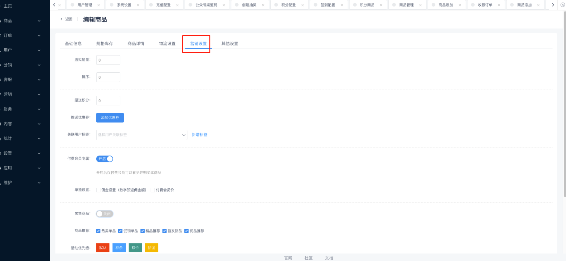
Task: Click the close-all-tabs circle icon
Action: [x=562, y=5]
